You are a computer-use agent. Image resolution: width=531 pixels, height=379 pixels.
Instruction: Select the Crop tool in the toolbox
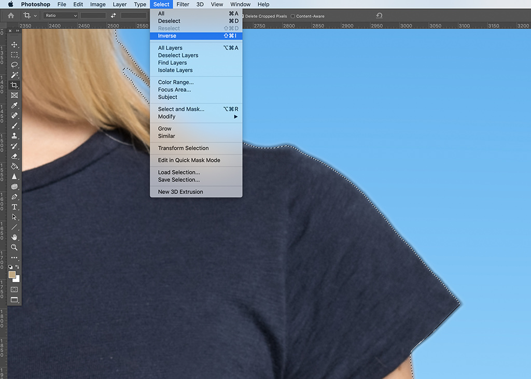click(14, 85)
